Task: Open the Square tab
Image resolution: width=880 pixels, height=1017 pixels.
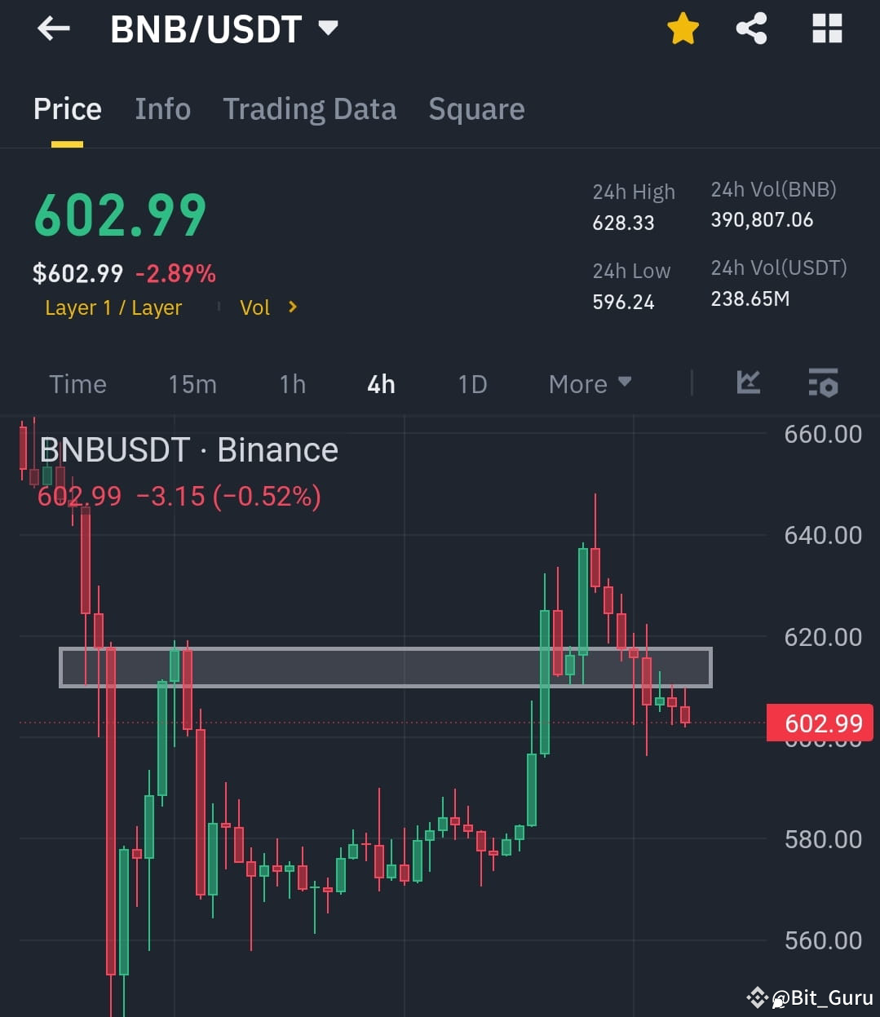Action: 476,108
